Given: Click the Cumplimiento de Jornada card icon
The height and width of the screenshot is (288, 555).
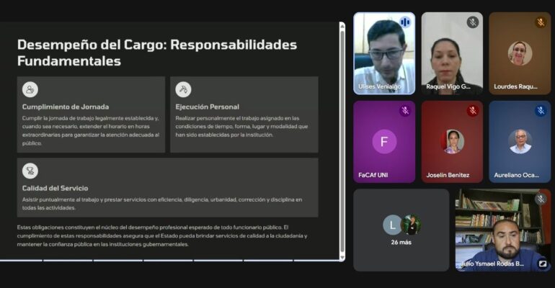Looking at the screenshot, I should point(30,89).
